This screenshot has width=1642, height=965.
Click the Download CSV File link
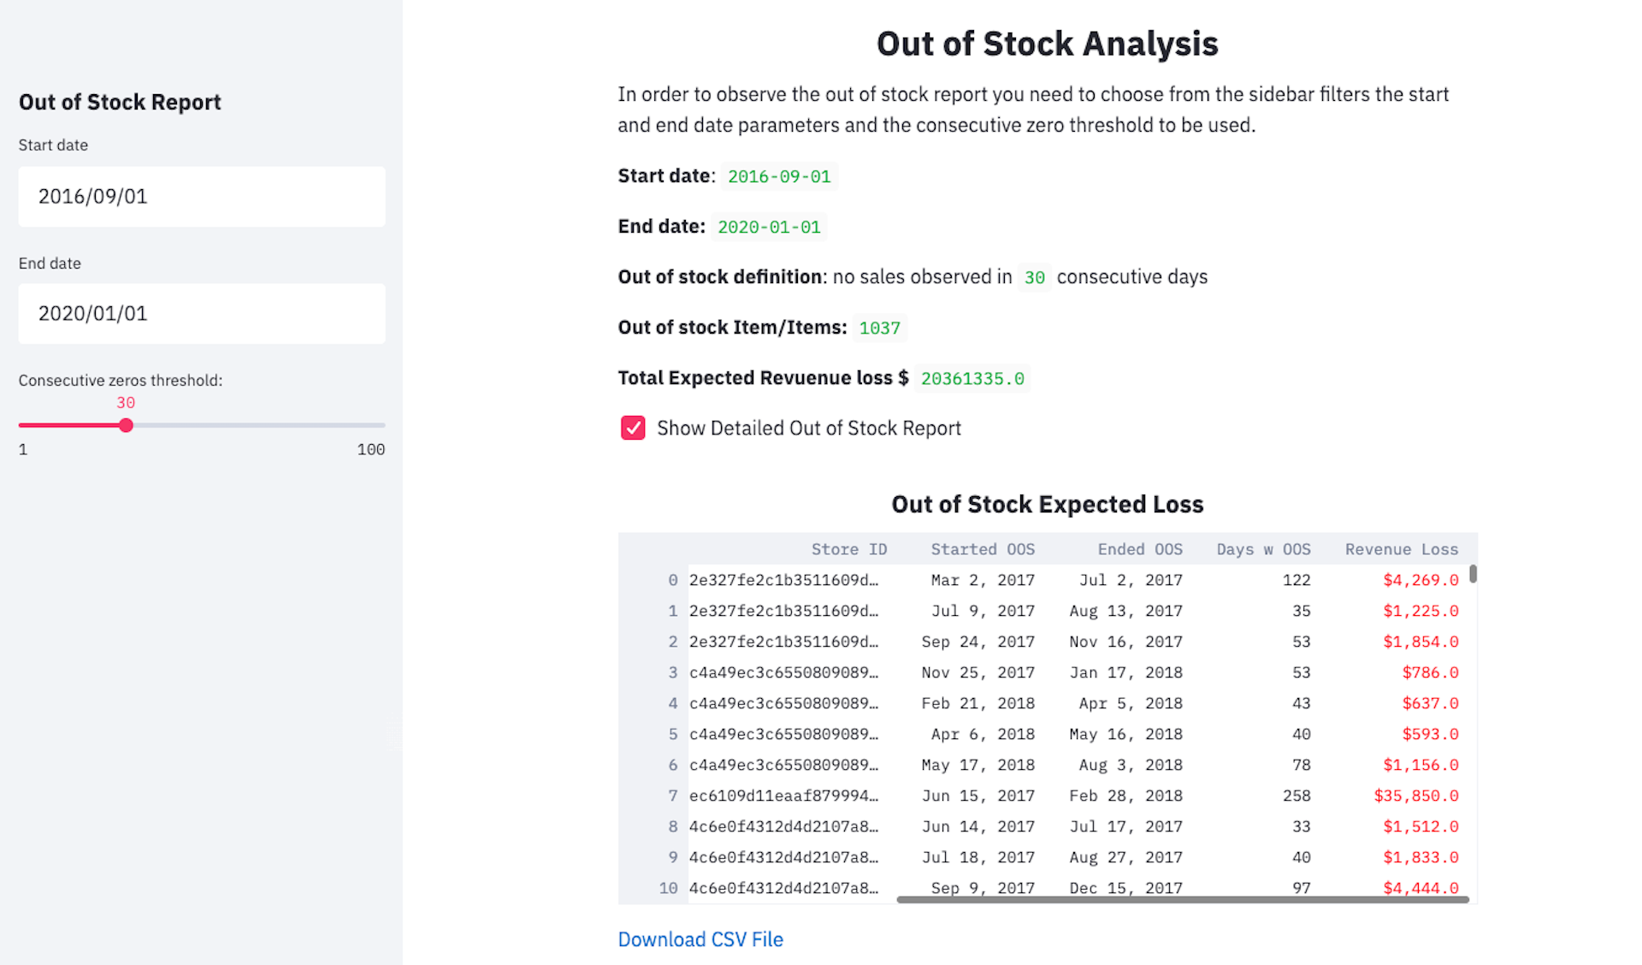tap(700, 938)
